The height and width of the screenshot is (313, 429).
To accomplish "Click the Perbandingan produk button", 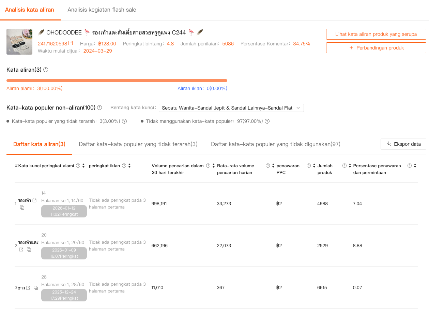I will pyautogui.click(x=376, y=48).
